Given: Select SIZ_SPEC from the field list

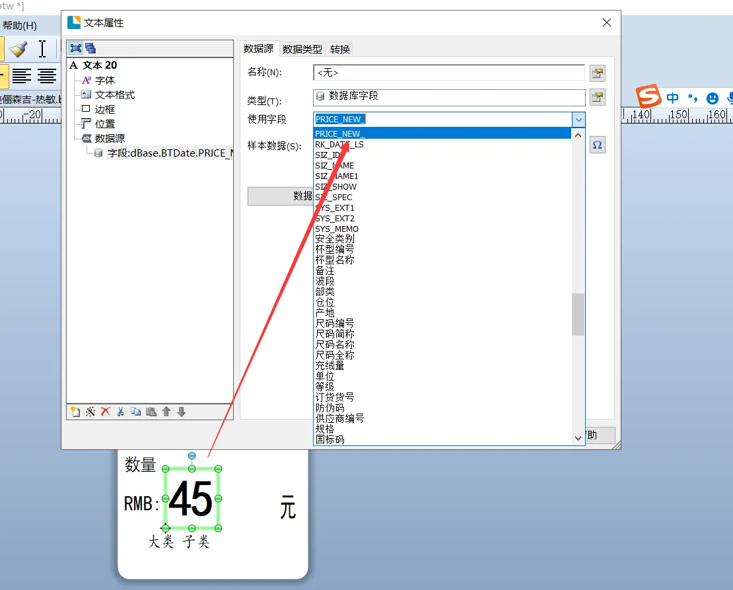Looking at the screenshot, I should [x=333, y=197].
